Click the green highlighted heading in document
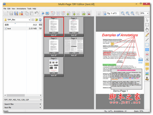Viewport: 153px width, 115px height. click(109, 65)
